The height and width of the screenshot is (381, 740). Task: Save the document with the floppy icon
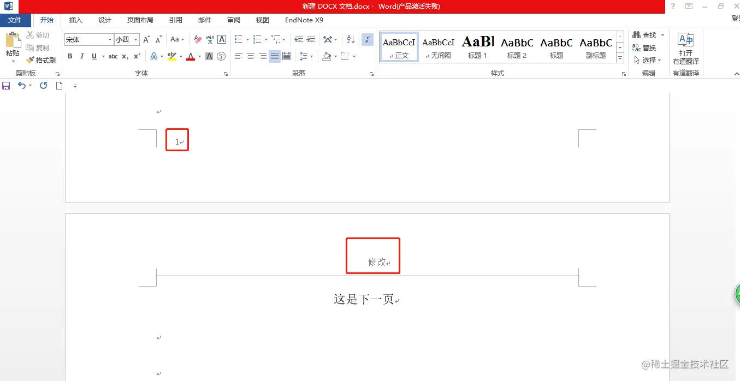(7, 86)
